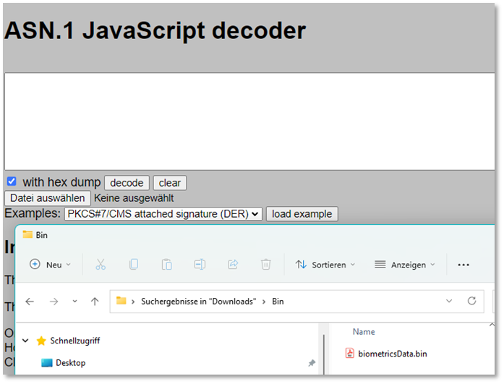
Task: Open the three-dots more options menu
Action: (464, 265)
